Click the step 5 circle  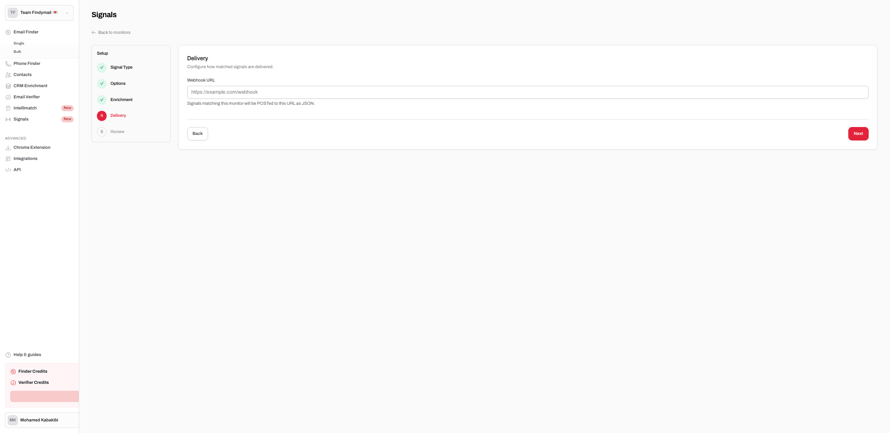(102, 132)
